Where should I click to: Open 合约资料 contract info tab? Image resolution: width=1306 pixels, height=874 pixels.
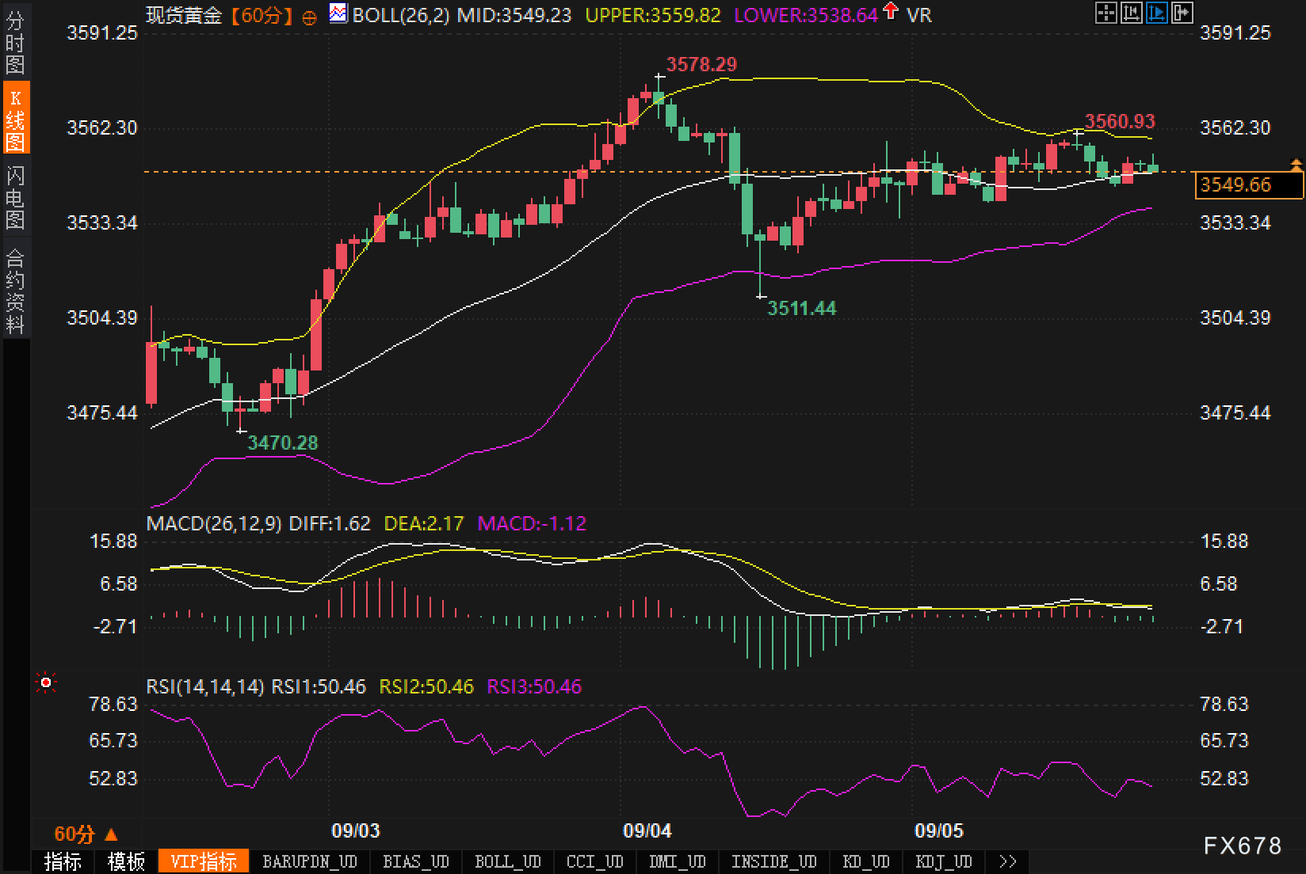pyautogui.click(x=15, y=291)
